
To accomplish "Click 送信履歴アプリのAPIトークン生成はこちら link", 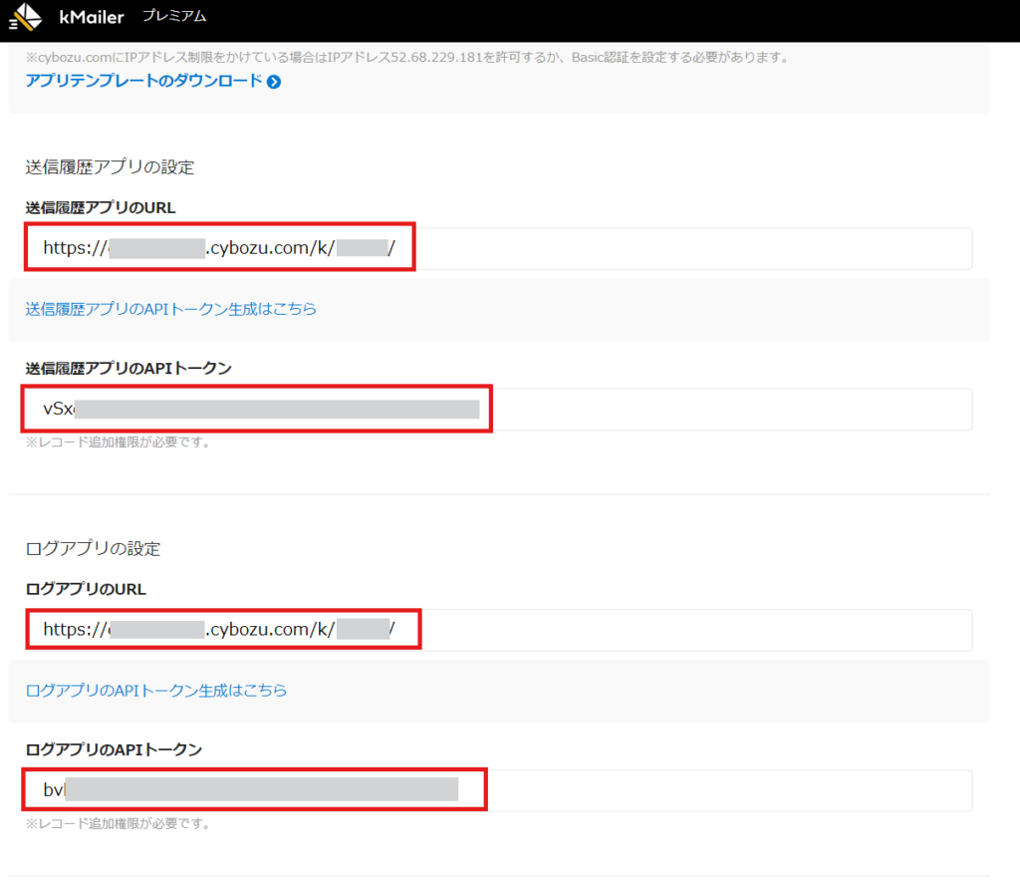I will pos(169,309).
